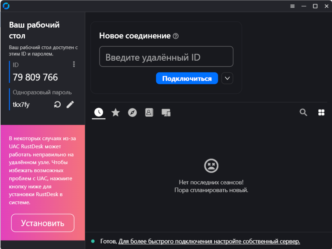Close the RustDesk window
The width and height of the screenshot is (332, 249).
[326, 6]
